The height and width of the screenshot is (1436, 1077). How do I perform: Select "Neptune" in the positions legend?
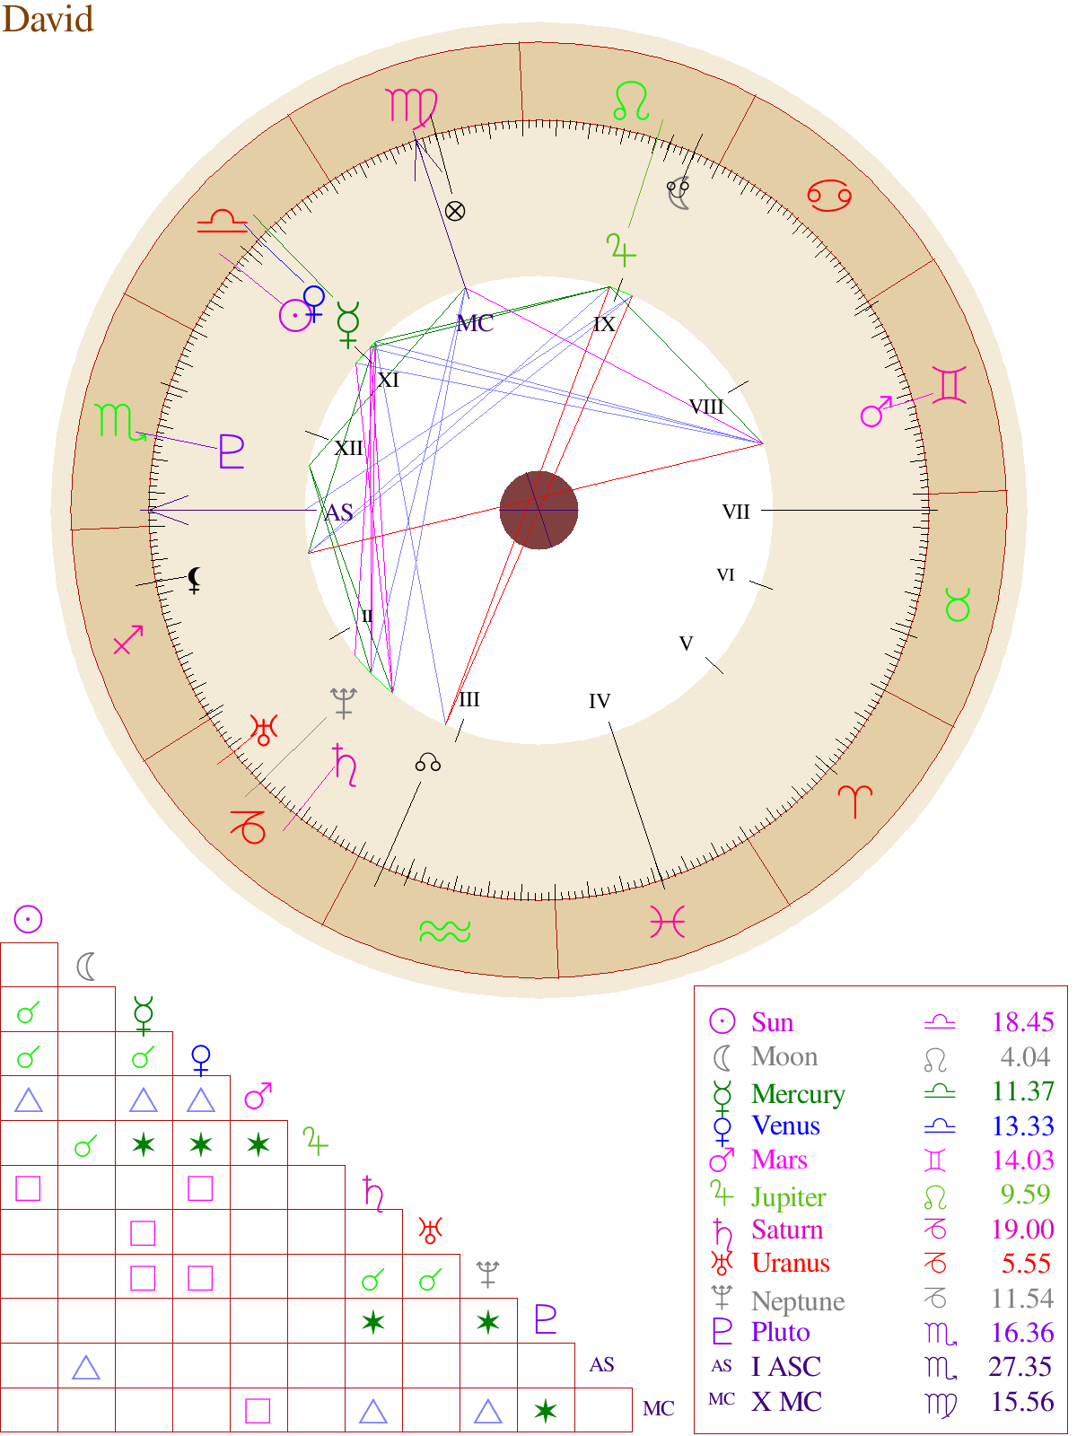[798, 1300]
